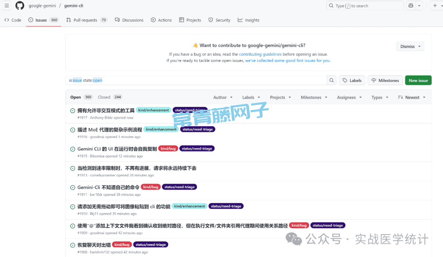This screenshot has width=443, height=257.
Task: Click the plus create-new icon
Action: point(435,6)
